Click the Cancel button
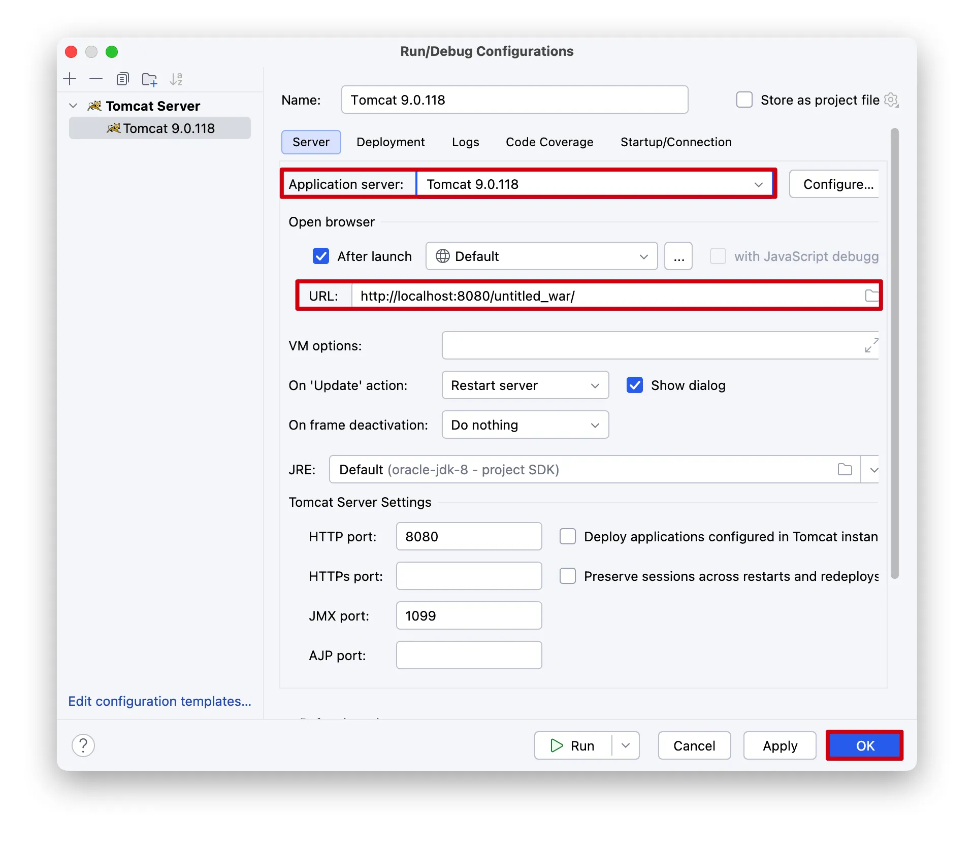This screenshot has width=974, height=847. (694, 745)
